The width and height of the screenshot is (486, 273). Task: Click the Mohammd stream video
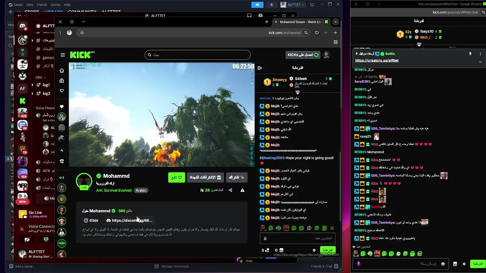pos(162,115)
